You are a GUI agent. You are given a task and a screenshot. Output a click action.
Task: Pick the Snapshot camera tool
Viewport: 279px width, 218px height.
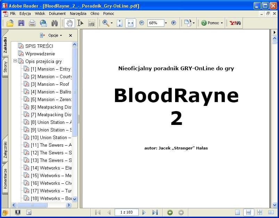91,23
